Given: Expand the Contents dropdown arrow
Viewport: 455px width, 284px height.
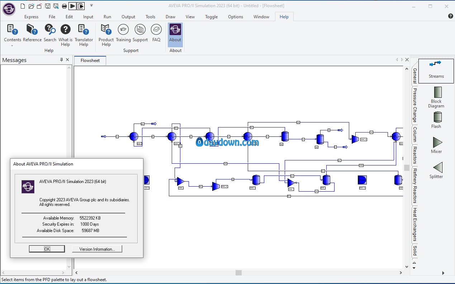Looking at the screenshot, I should (12, 45).
